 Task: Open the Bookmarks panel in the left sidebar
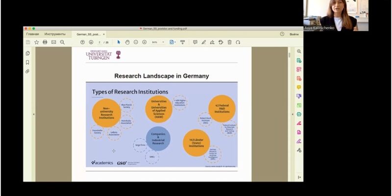click(27, 62)
